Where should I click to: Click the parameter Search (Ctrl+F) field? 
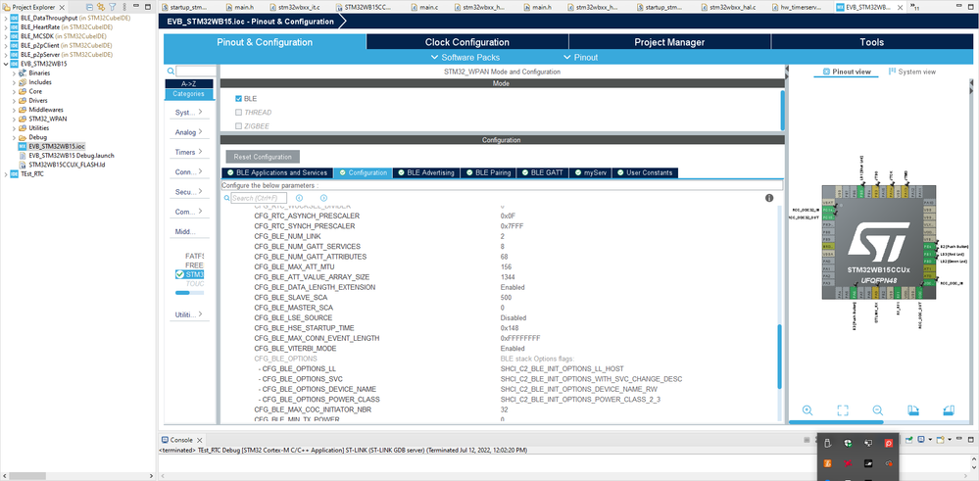[259, 198]
